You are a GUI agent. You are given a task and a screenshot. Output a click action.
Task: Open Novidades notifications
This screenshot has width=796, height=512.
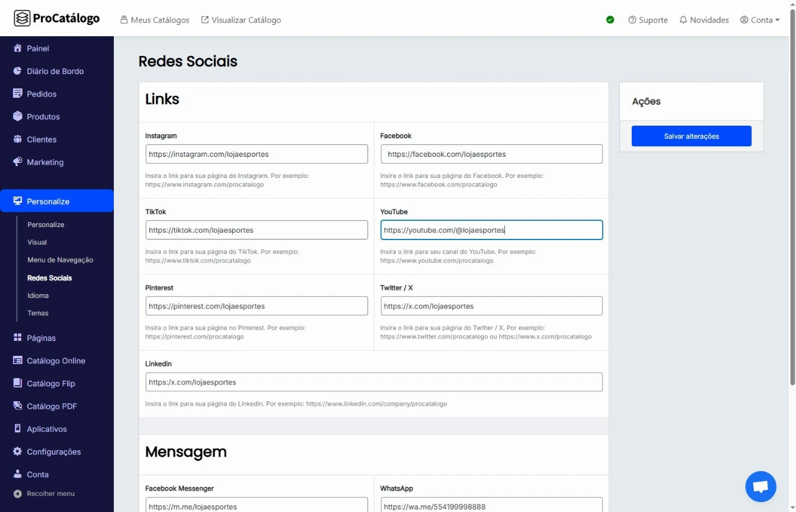704,20
